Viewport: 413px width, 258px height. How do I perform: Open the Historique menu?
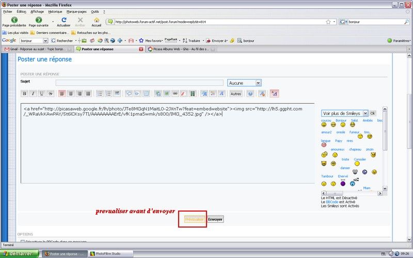pyautogui.click(x=55, y=11)
